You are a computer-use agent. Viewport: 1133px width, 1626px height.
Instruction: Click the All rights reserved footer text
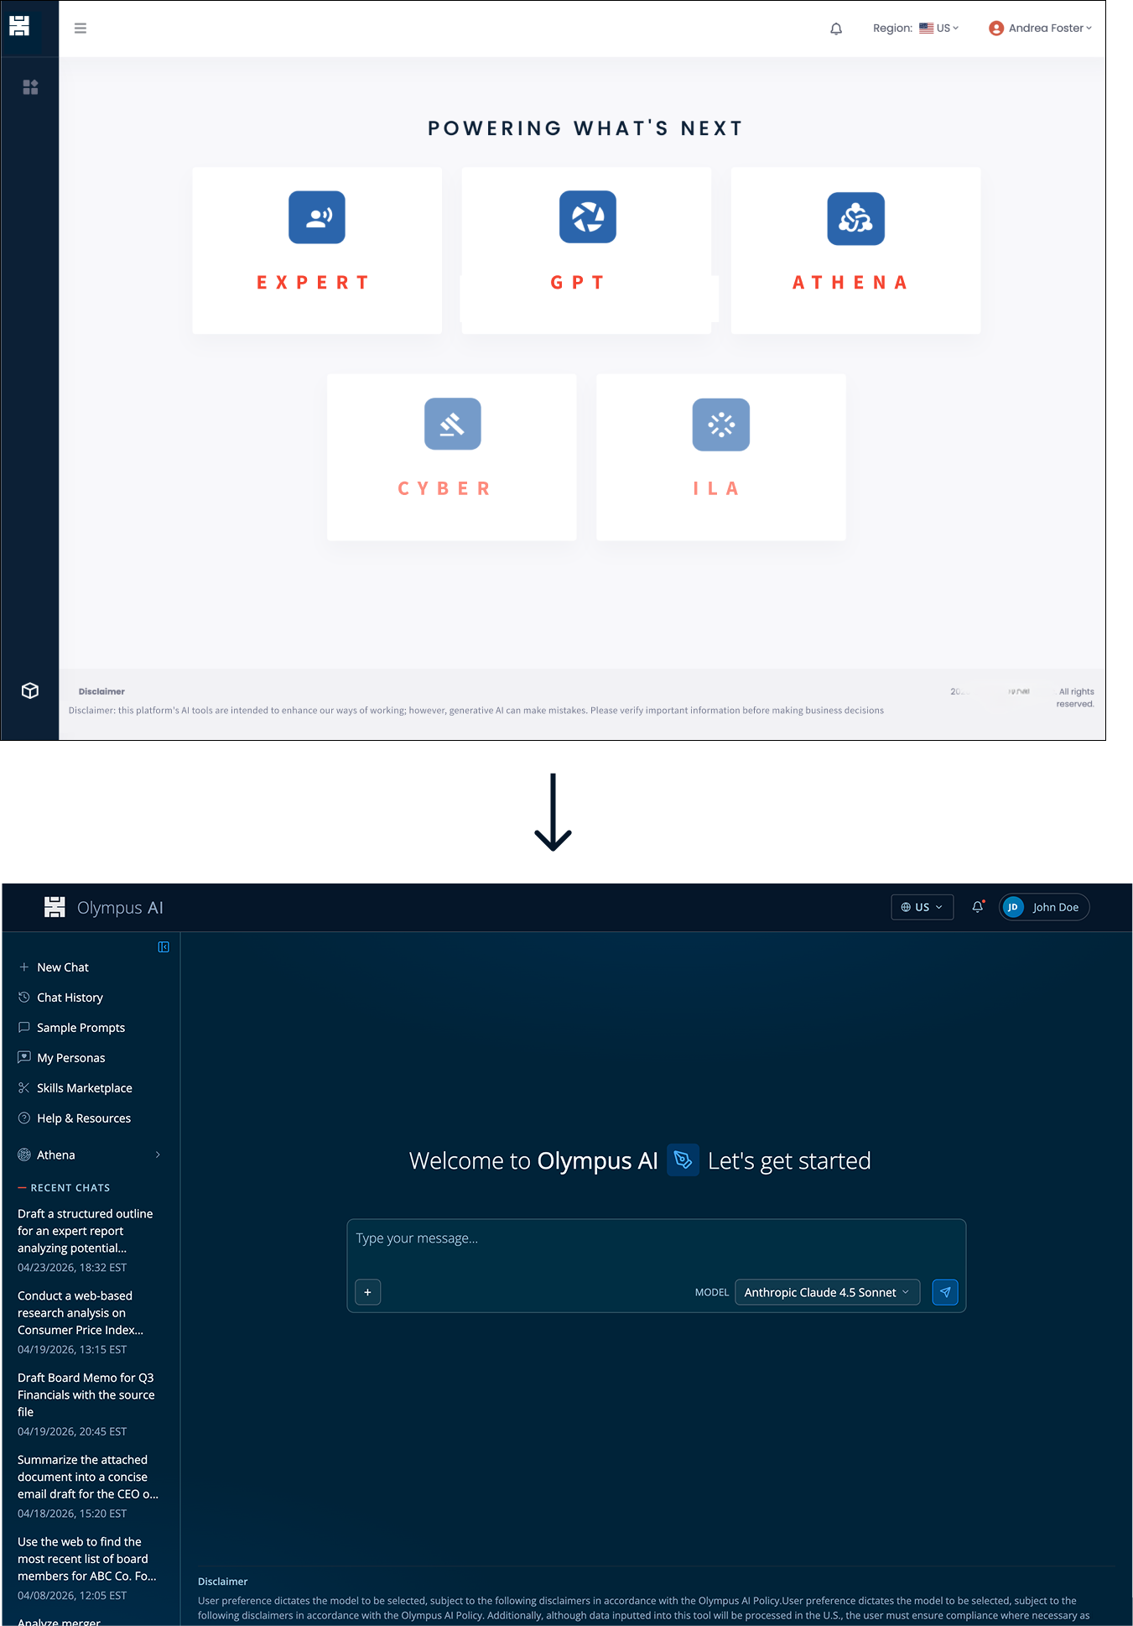coord(1076,698)
